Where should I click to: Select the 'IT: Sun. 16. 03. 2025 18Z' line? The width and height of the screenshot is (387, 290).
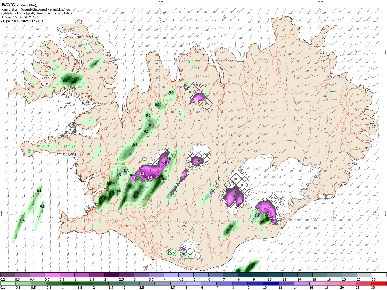click(19, 17)
